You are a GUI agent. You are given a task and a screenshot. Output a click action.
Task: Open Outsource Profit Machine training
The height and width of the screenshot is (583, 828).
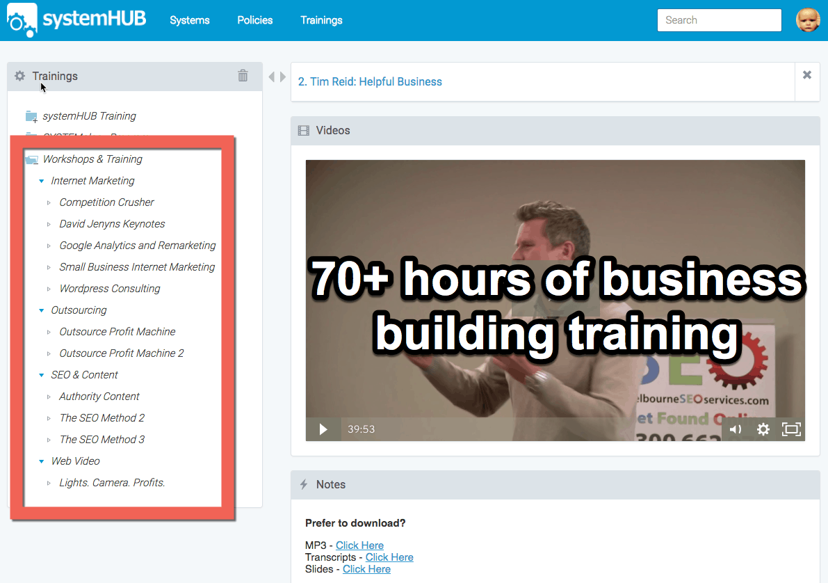pyautogui.click(x=117, y=332)
